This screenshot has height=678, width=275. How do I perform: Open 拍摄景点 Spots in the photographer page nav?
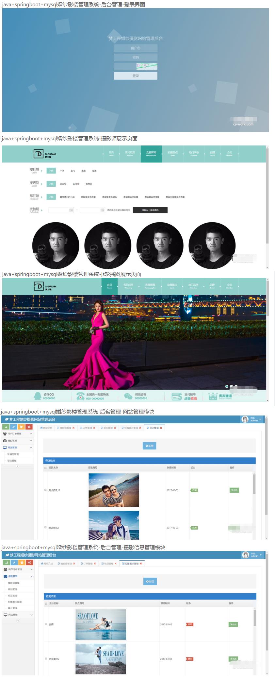[172, 154]
